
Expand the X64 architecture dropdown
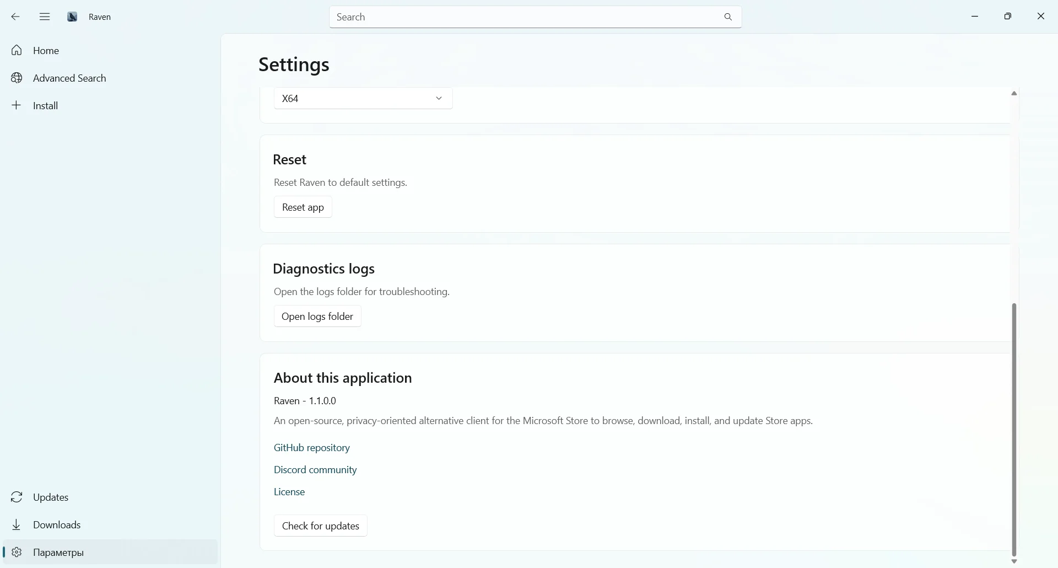click(x=363, y=98)
